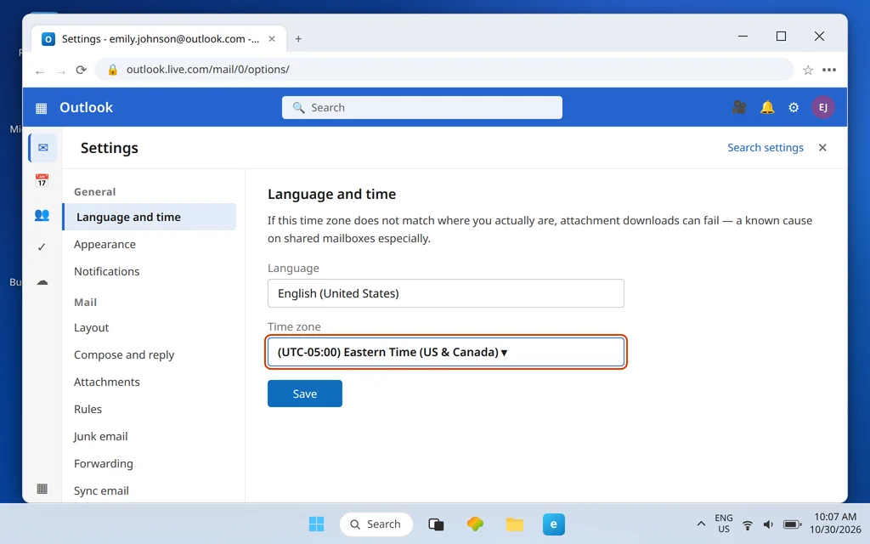Select the Settings - emily.johnson tab
Image resolution: width=870 pixels, height=544 pixels.
pos(159,39)
